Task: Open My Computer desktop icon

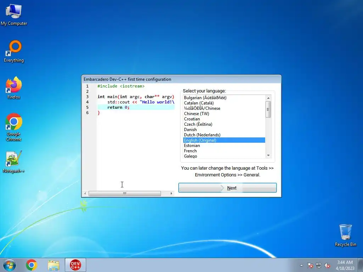Action: click(14, 15)
